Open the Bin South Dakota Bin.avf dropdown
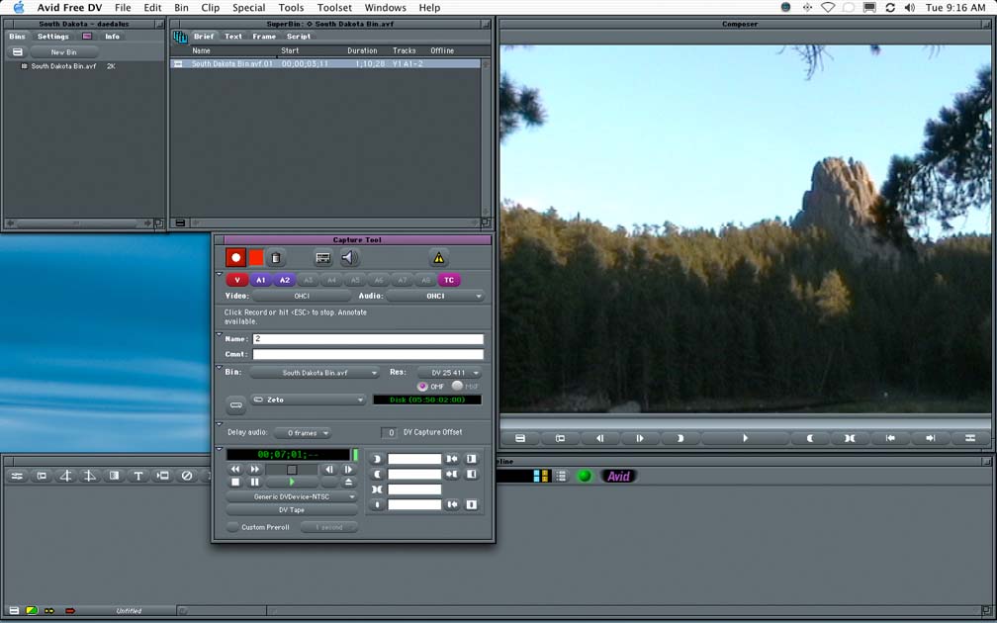 pyautogui.click(x=315, y=373)
